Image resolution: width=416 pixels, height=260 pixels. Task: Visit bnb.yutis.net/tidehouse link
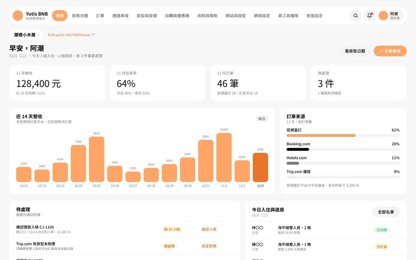pyautogui.click(x=71, y=35)
